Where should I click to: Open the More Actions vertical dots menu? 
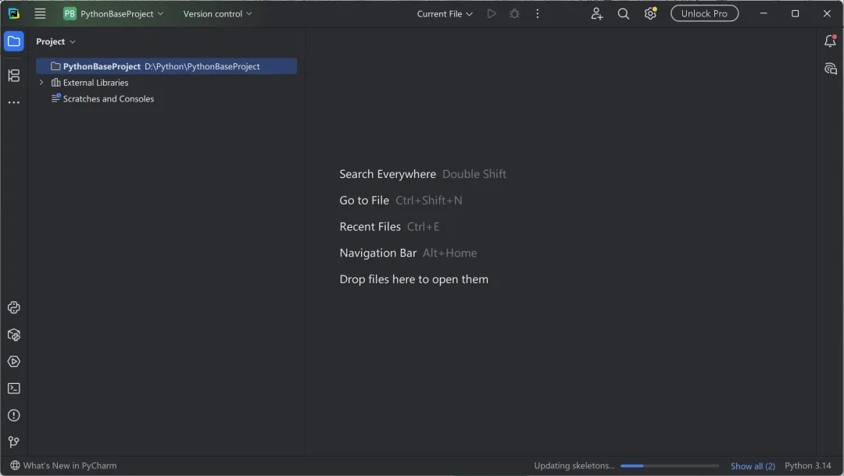pos(537,13)
